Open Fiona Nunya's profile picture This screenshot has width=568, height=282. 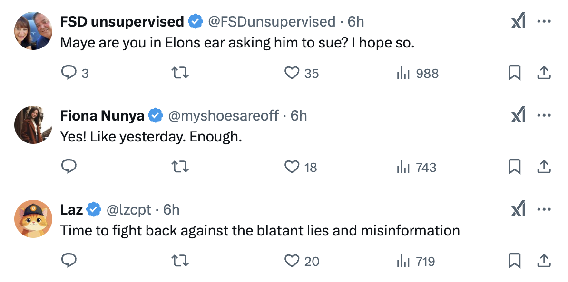click(33, 125)
